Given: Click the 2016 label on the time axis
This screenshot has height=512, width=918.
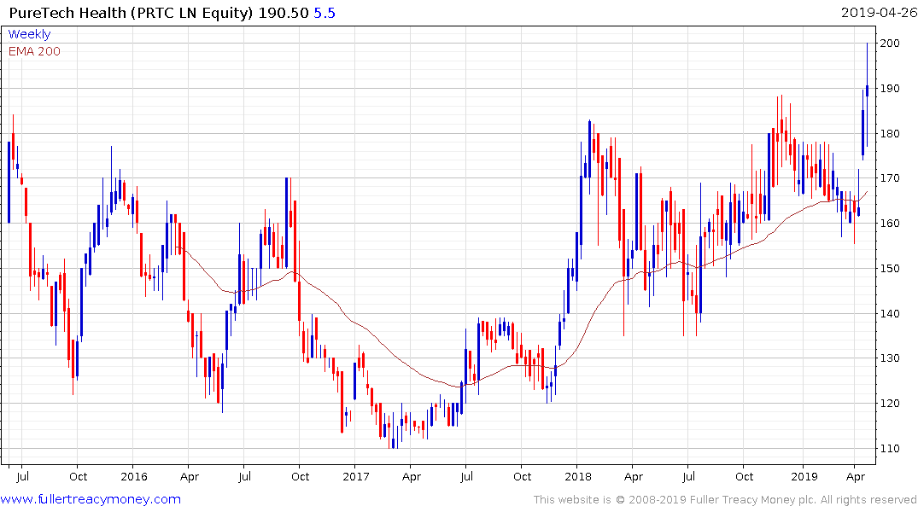Looking at the screenshot, I should (134, 476).
